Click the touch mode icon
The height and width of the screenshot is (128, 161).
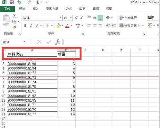coord(38,2)
